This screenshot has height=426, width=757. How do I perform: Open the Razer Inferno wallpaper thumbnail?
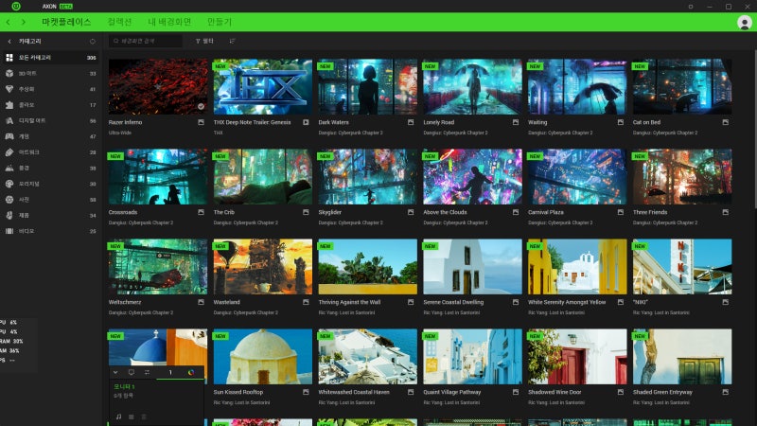coord(158,87)
